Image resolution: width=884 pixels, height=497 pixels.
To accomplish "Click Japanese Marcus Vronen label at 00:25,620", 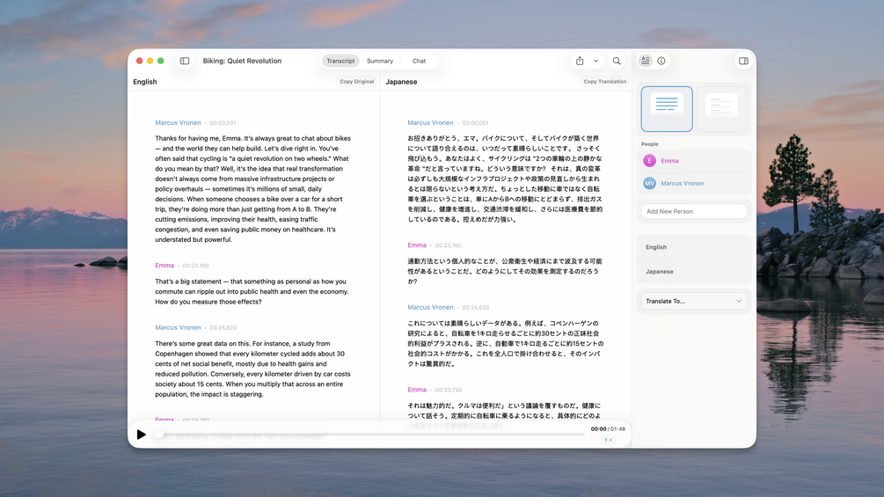I will tap(430, 307).
